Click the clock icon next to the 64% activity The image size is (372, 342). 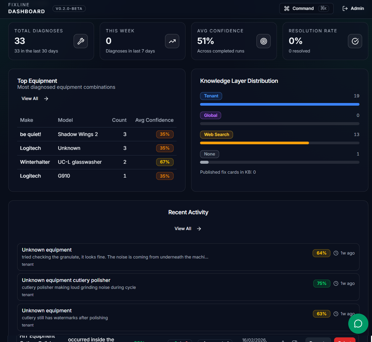point(335,253)
